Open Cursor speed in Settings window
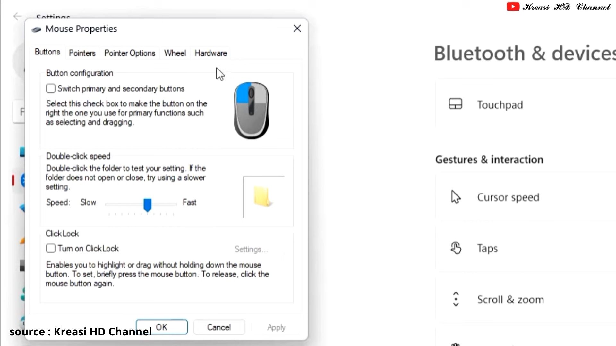The image size is (616, 346). (526, 197)
